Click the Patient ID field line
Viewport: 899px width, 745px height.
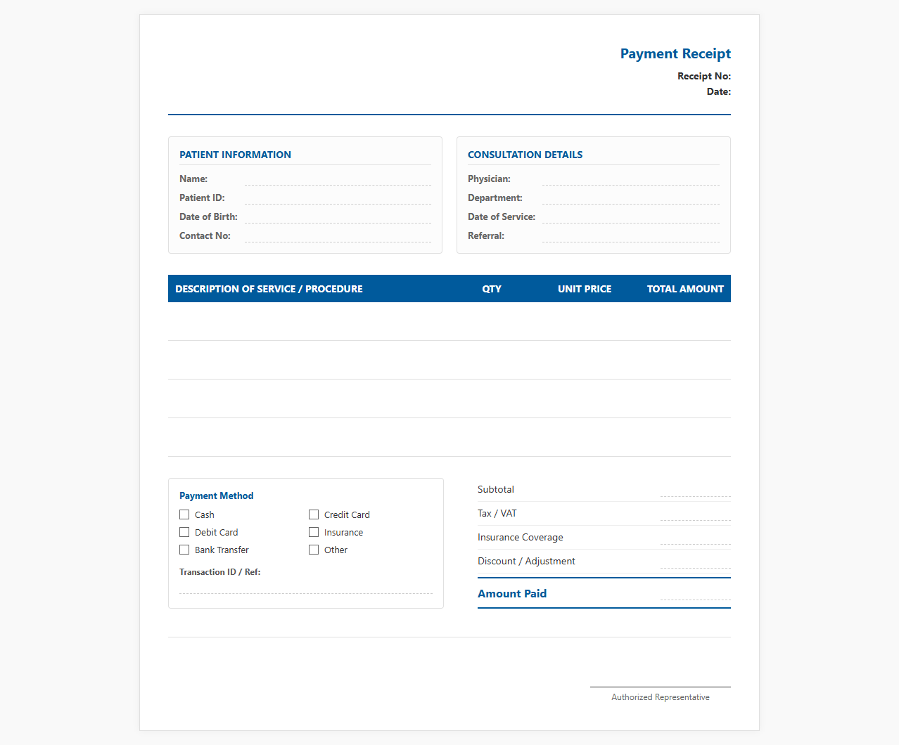click(x=338, y=198)
